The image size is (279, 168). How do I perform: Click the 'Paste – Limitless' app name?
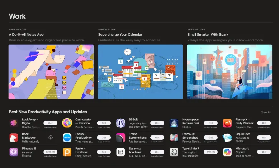pyautogui.click(x=81, y=150)
